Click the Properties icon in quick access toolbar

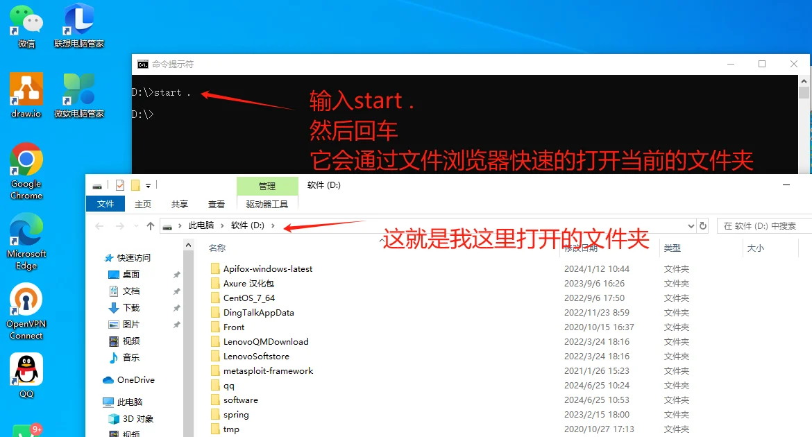click(x=119, y=185)
